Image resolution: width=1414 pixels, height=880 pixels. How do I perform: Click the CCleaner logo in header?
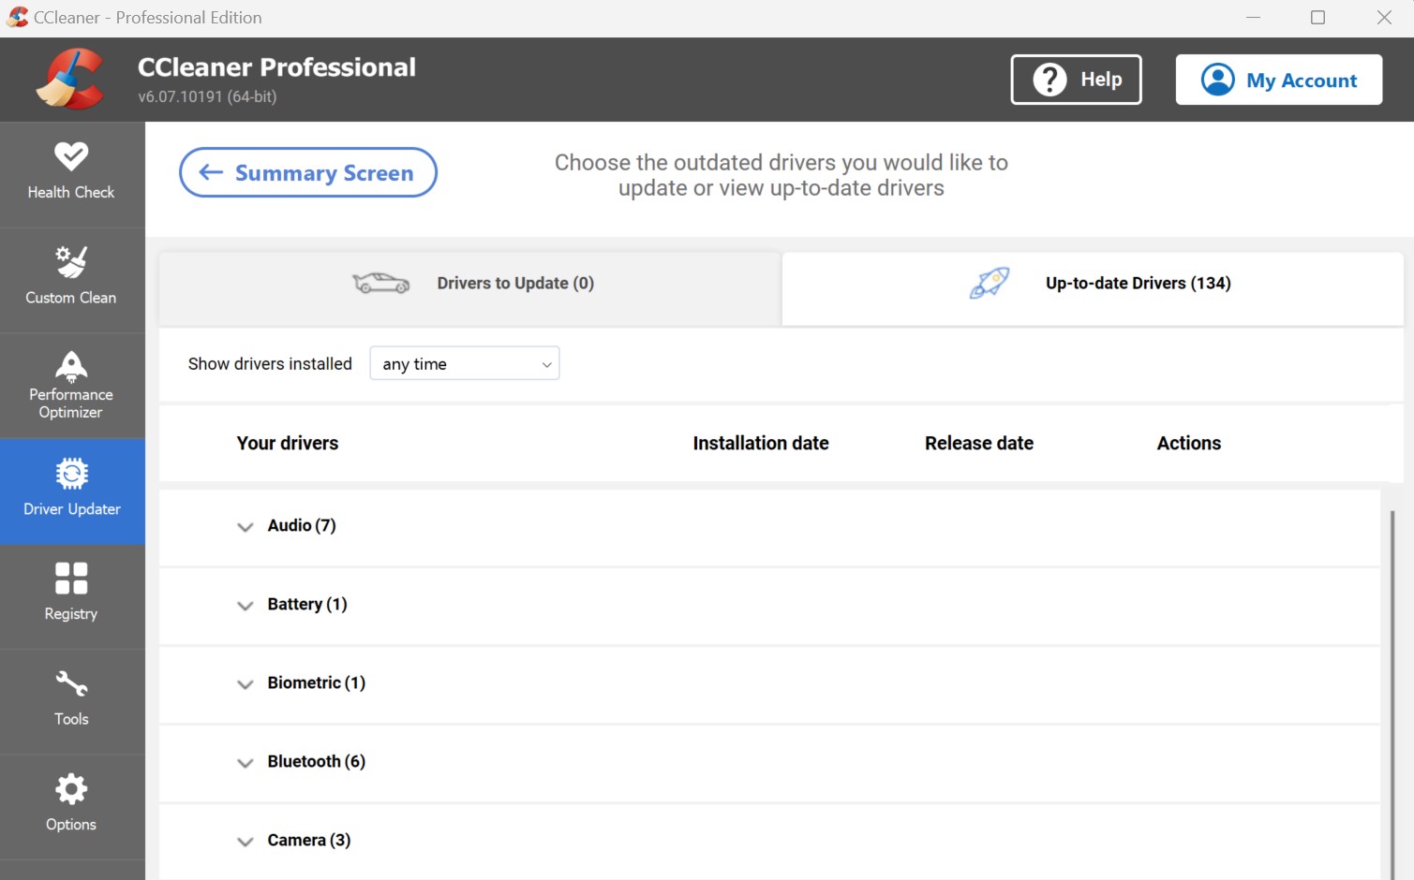[70, 80]
